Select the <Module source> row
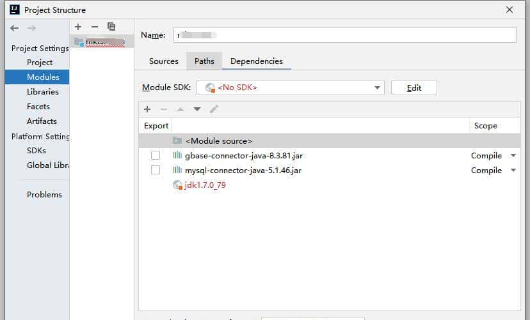Image resolution: width=530 pixels, height=320 pixels. tap(329, 141)
